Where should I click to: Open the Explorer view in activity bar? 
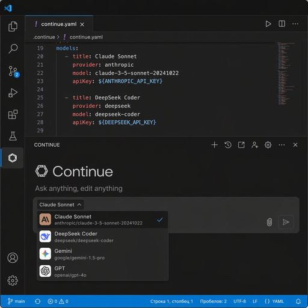click(13, 26)
